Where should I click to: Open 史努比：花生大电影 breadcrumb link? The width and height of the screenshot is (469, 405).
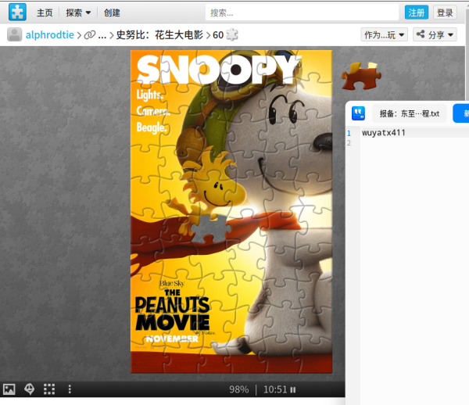point(159,34)
